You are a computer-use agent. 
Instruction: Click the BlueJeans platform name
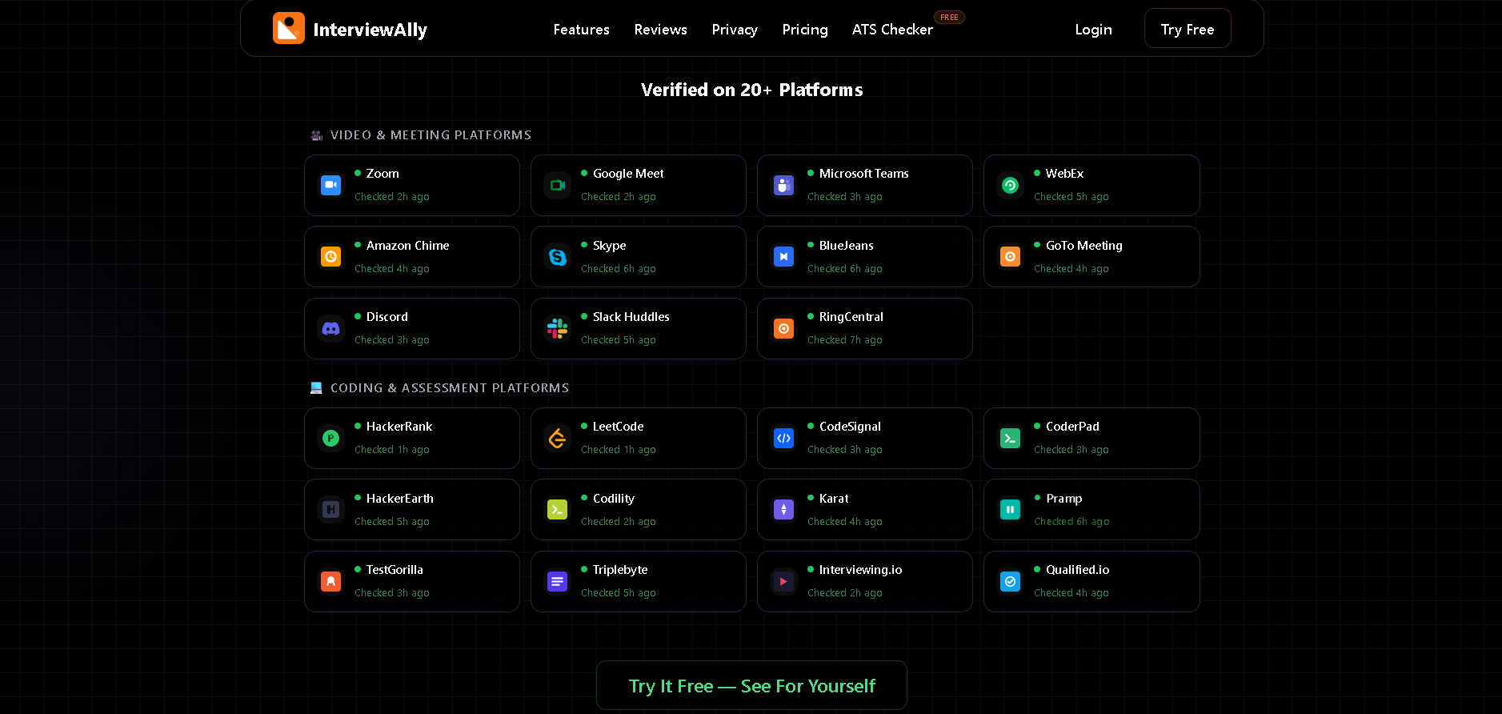846,246
